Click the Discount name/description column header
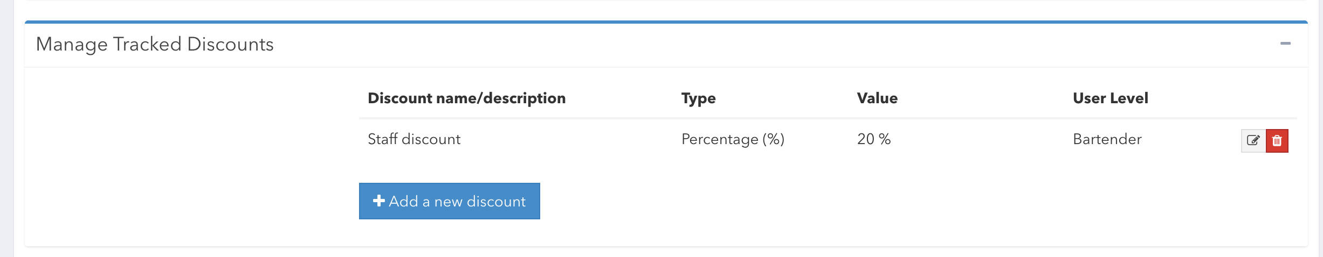 [x=466, y=98]
